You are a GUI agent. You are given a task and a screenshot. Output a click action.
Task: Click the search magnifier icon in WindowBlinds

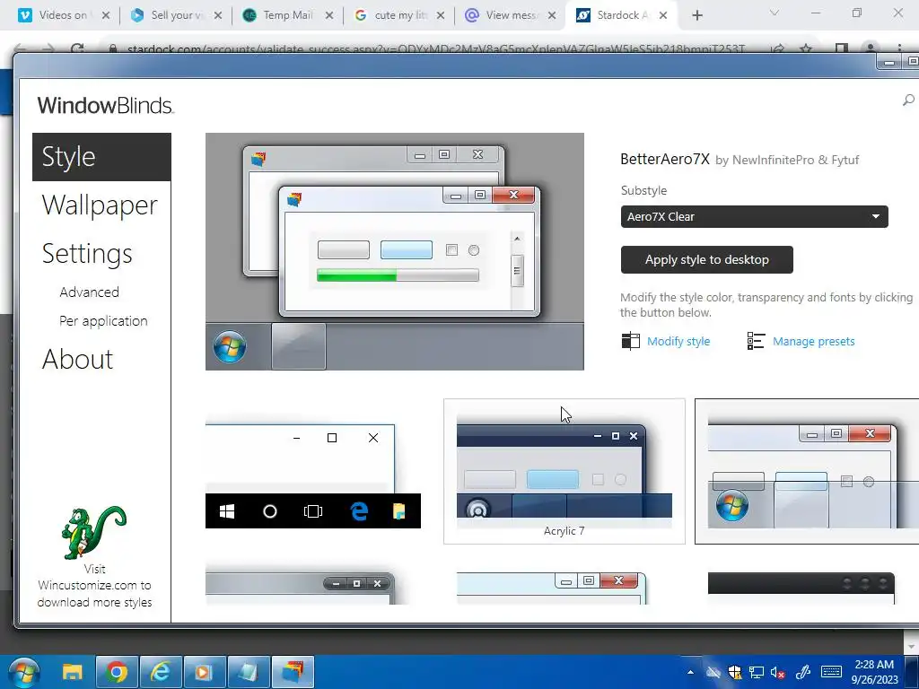point(908,100)
